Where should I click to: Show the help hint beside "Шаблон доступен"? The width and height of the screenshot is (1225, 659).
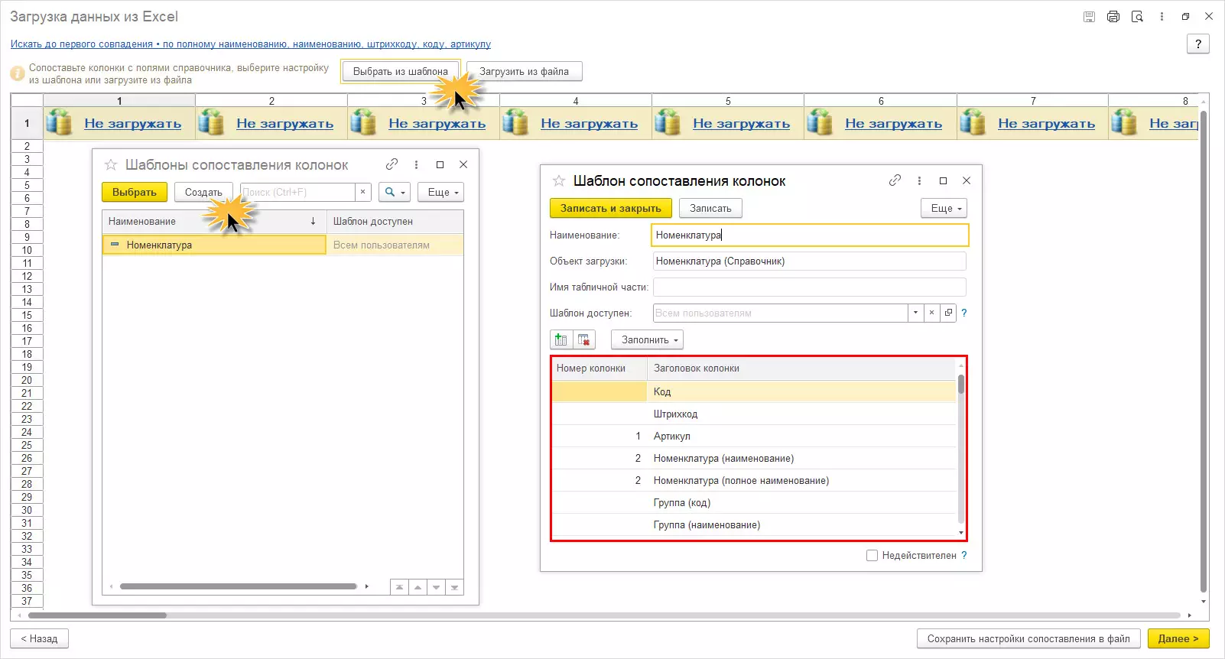pyautogui.click(x=964, y=313)
